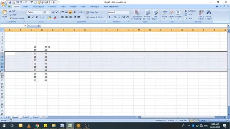The width and height of the screenshot is (230, 129).
Task: Expand the formula bar
Action: (229, 26)
